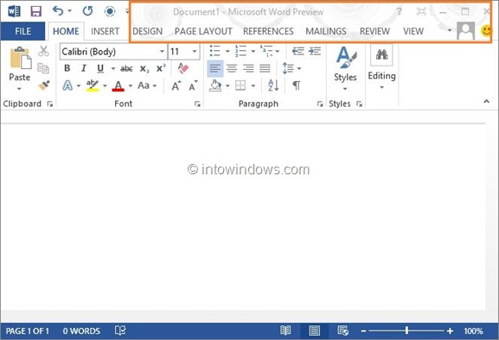The width and height of the screenshot is (499, 340).
Task: Toggle Underline formatting
Action: 100,68
